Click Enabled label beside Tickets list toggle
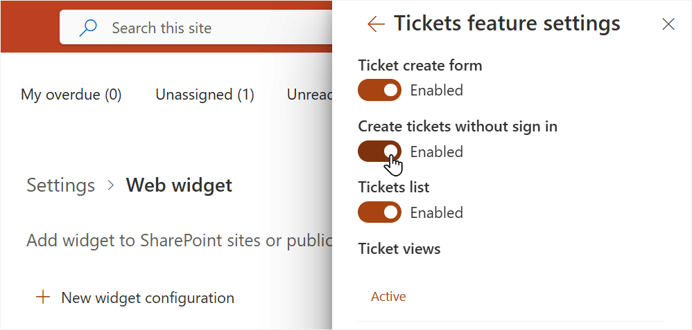 point(436,213)
